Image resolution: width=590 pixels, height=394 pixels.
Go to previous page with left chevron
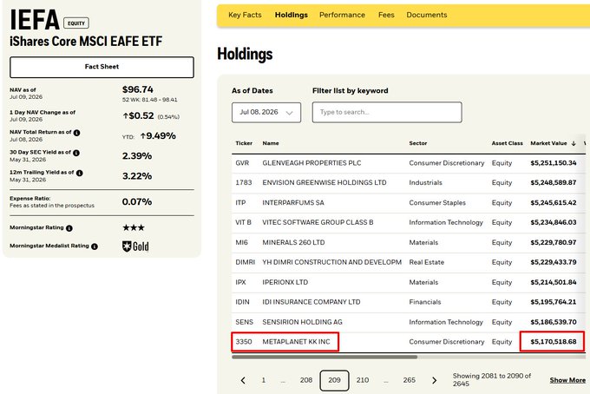(x=243, y=380)
